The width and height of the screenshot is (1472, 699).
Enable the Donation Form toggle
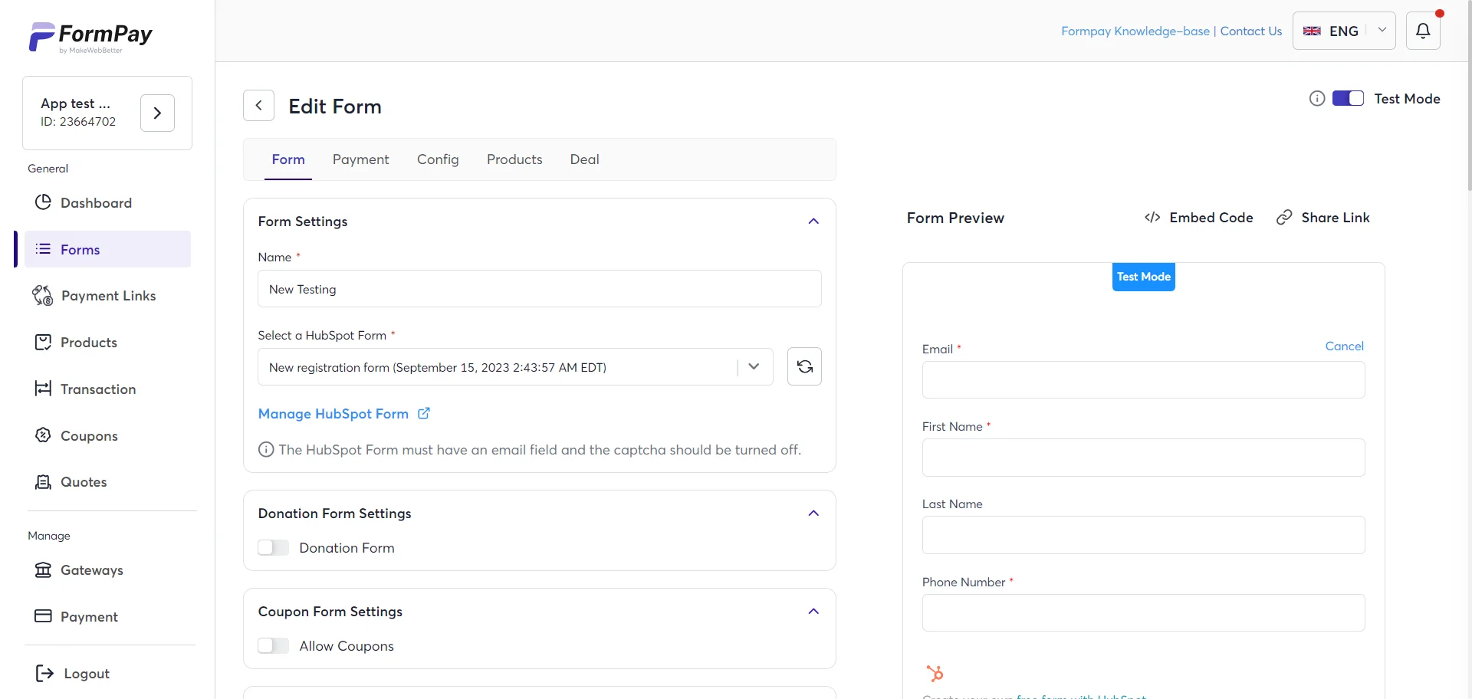[274, 548]
